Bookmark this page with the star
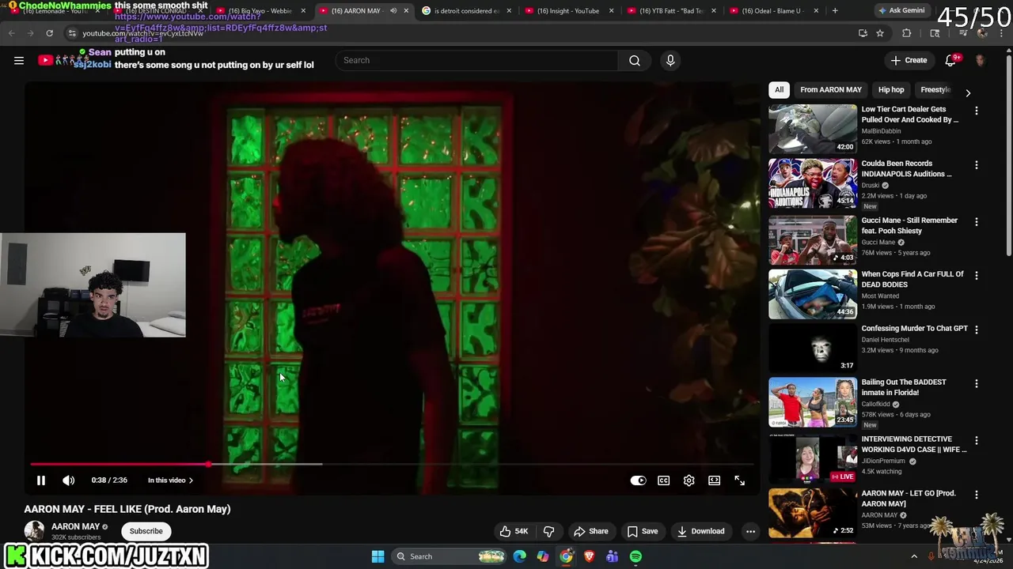The height and width of the screenshot is (569, 1013). click(880, 33)
